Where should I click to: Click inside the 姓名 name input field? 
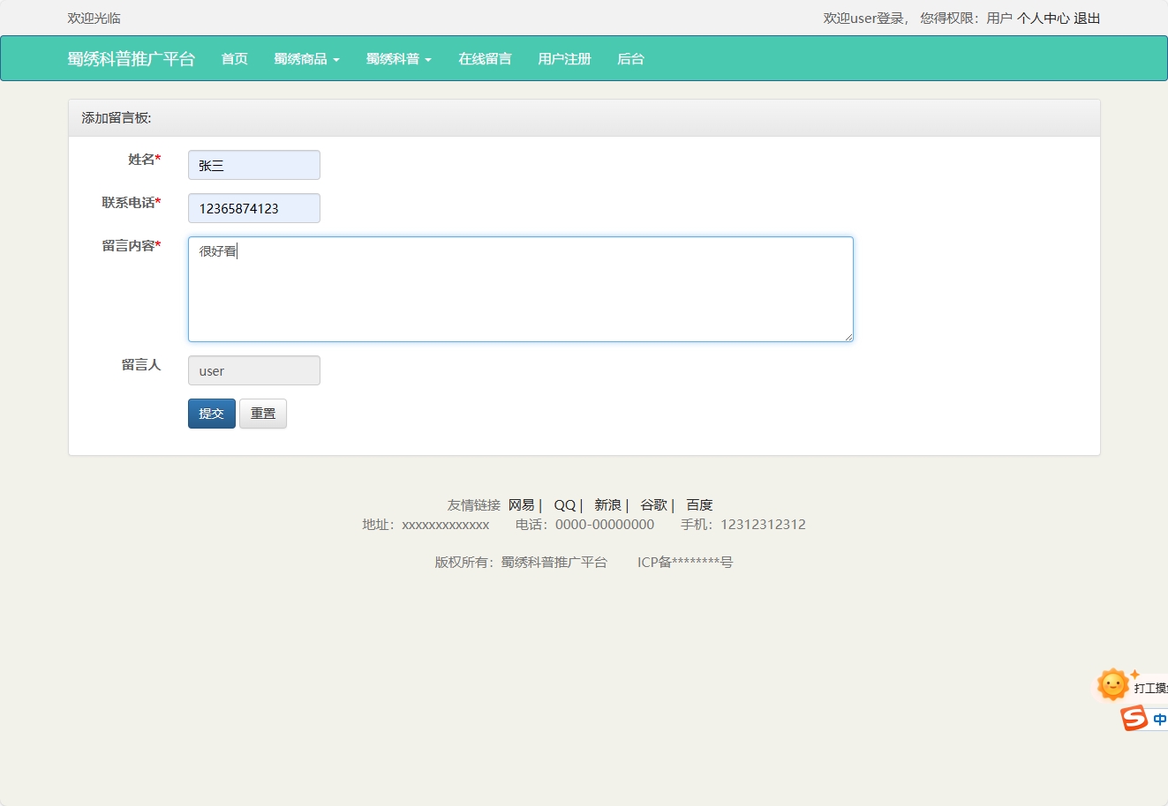click(253, 165)
